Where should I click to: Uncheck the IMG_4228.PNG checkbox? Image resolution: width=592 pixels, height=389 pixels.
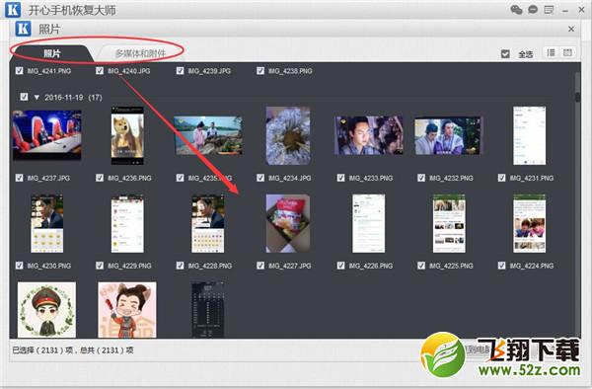tap(181, 266)
